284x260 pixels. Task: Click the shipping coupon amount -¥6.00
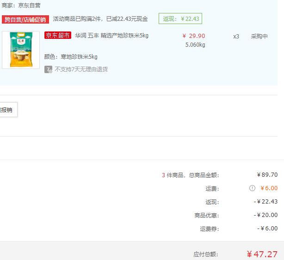[x=267, y=229]
